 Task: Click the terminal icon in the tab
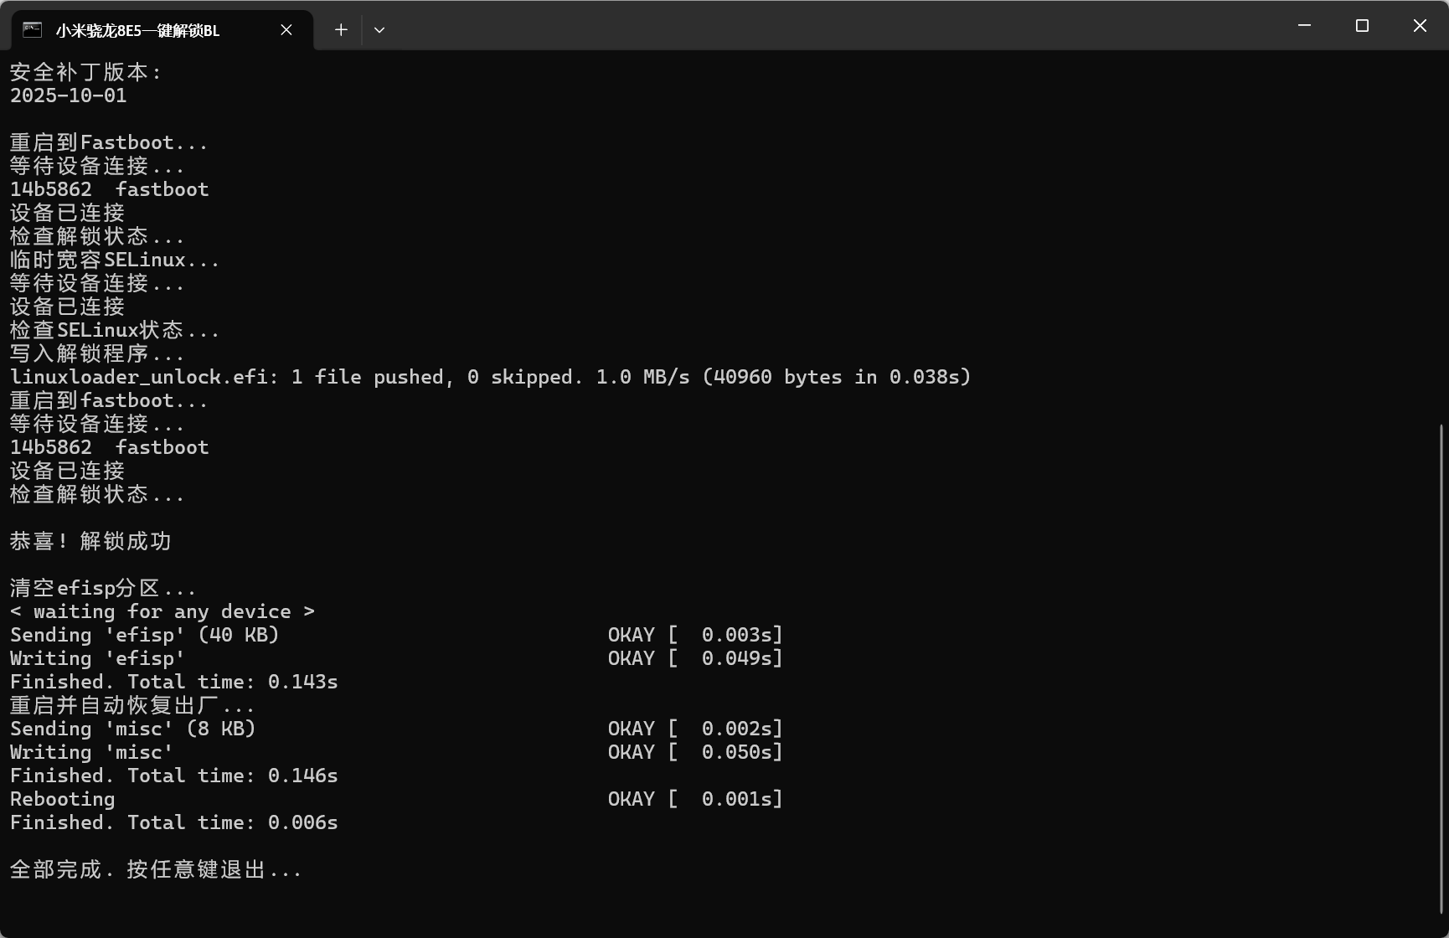(x=32, y=30)
